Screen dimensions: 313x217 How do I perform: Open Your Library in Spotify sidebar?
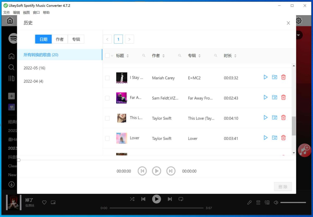tap(11, 79)
